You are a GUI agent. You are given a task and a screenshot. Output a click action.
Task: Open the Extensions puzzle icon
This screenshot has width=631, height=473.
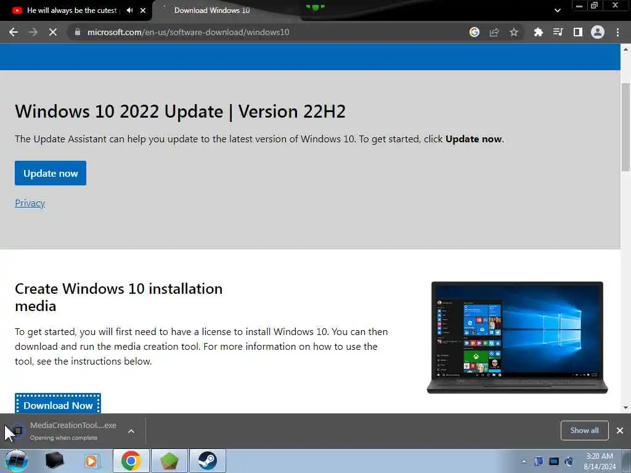(538, 32)
